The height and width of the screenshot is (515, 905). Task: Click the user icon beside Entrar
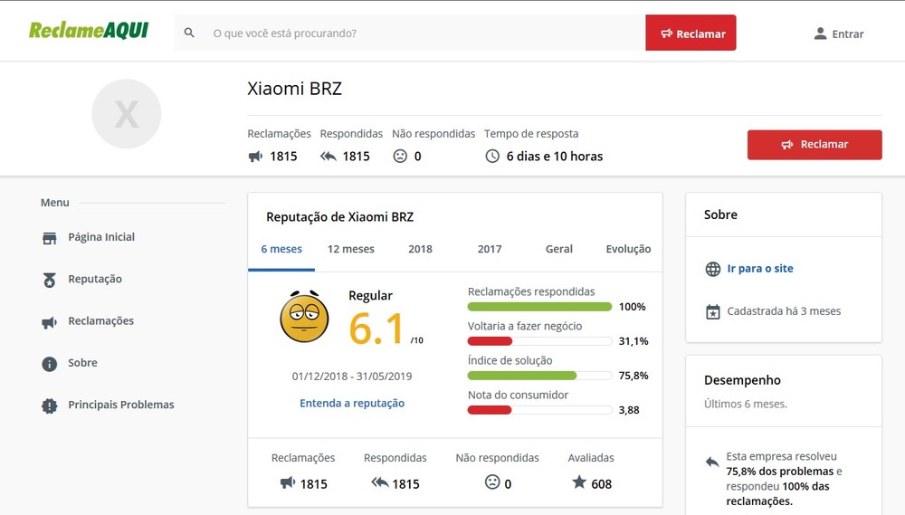coord(820,33)
